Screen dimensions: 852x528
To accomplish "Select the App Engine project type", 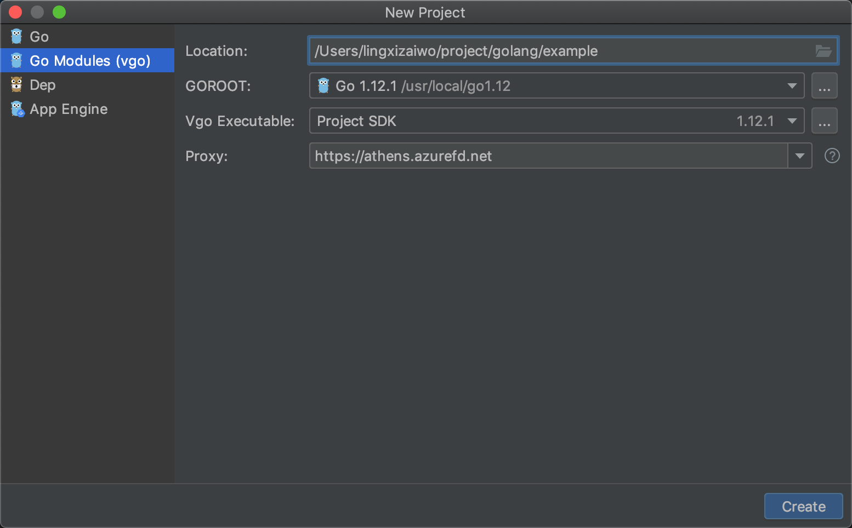I will pos(69,109).
